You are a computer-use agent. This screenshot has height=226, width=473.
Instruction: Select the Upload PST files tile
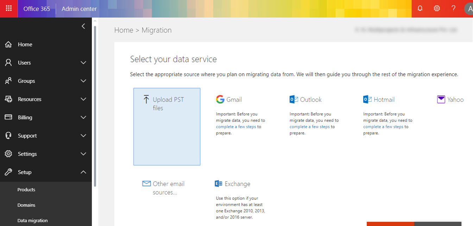[x=167, y=127]
